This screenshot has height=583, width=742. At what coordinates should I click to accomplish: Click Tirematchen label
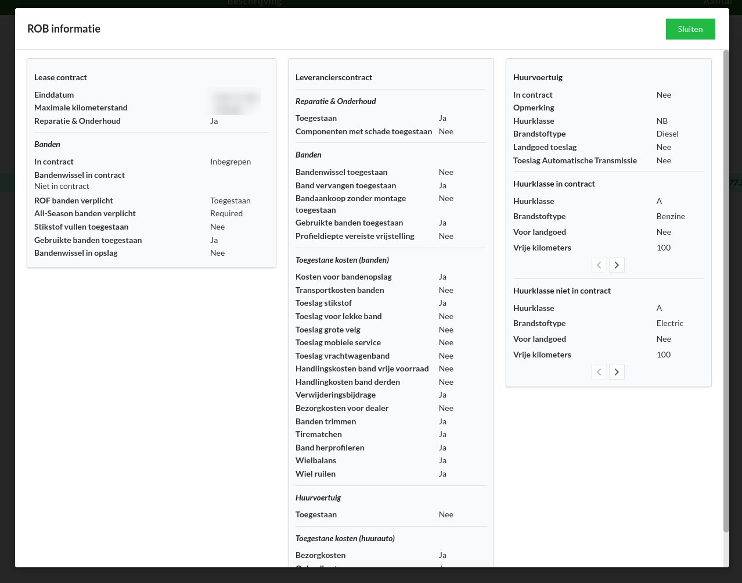point(319,434)
